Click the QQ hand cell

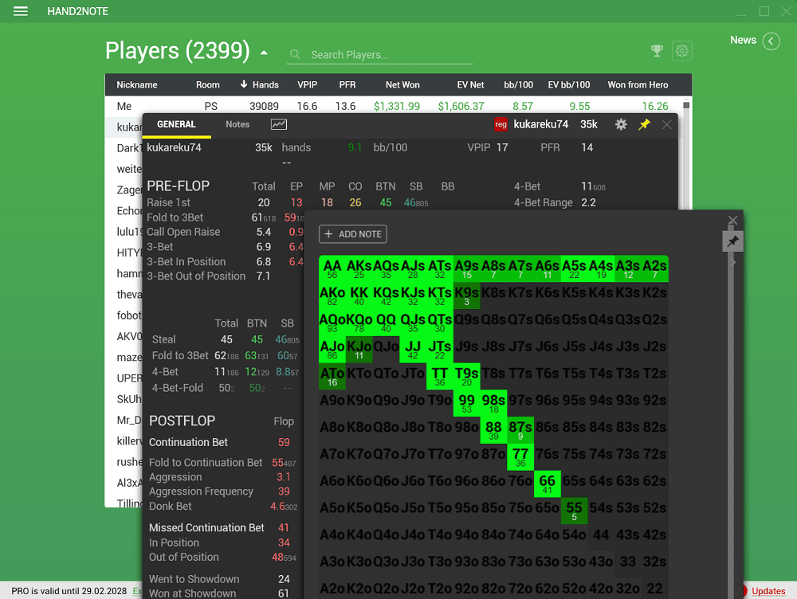[x=387, y=322]
